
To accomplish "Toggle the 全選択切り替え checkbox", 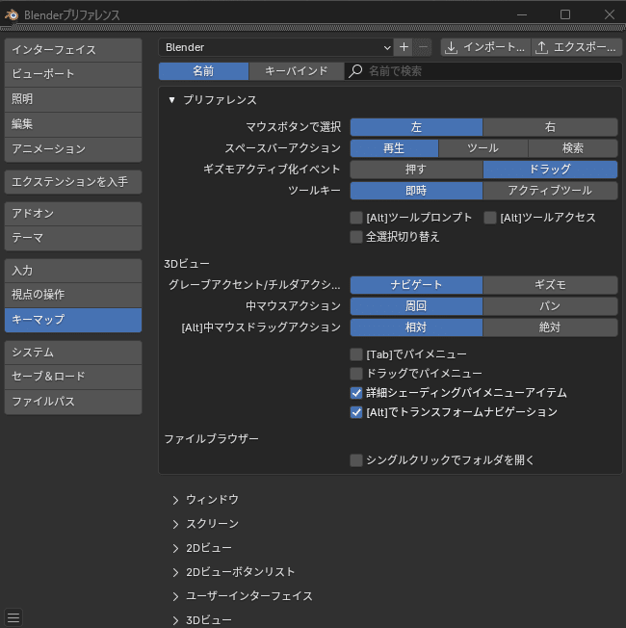I will [x=356, y=236].
